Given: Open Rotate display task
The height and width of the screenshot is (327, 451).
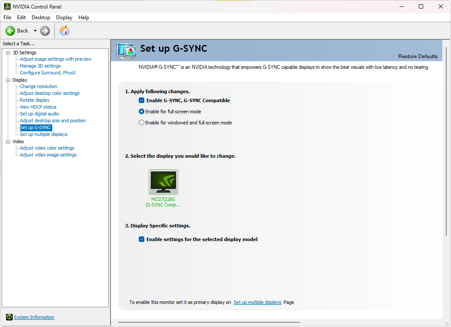Looking at the screenshot, I should (x=35, y=100).
